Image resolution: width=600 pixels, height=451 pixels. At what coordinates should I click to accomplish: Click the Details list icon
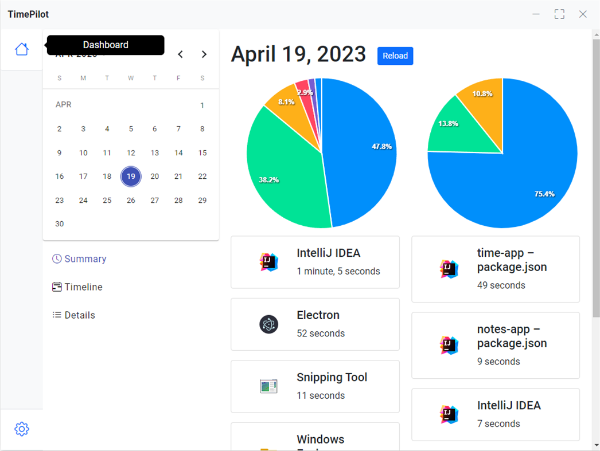[x=56, y=315]
